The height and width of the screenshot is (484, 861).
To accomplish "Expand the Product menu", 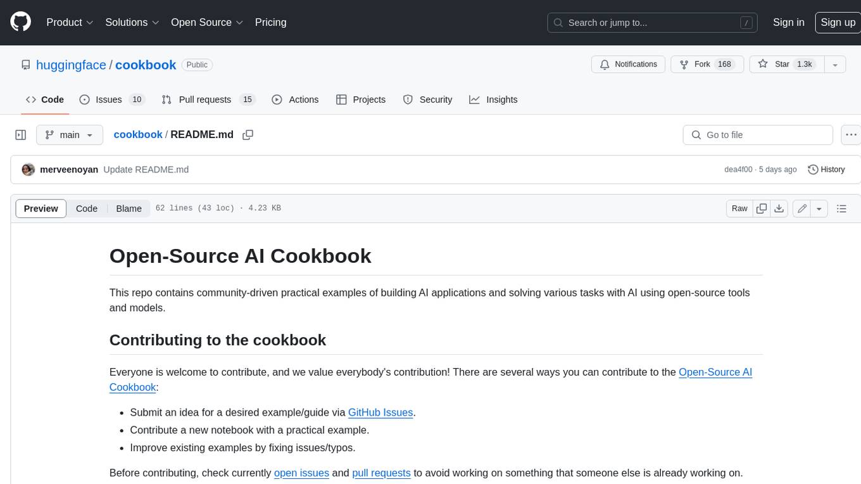I will tap(70, 22).
